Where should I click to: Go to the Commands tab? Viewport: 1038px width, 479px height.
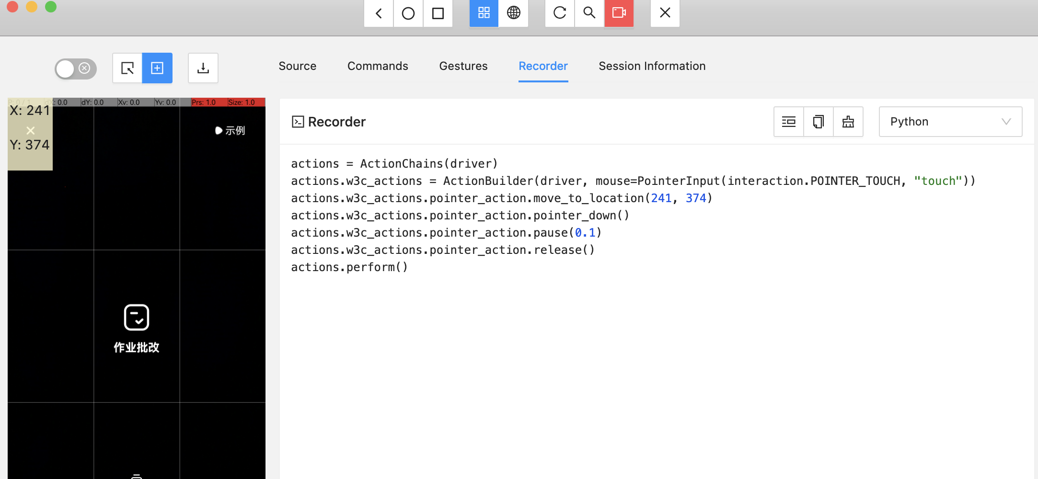378,66
